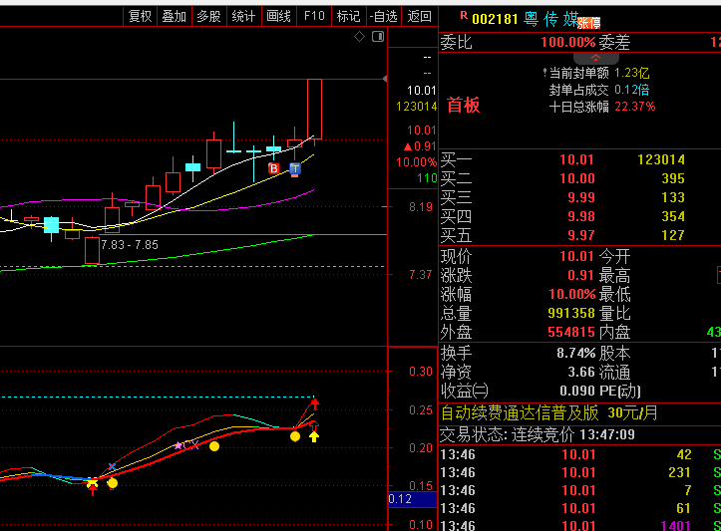Click the red B buy marker
721x531 pixels.
pyautogui.click(x=273, y=168)
